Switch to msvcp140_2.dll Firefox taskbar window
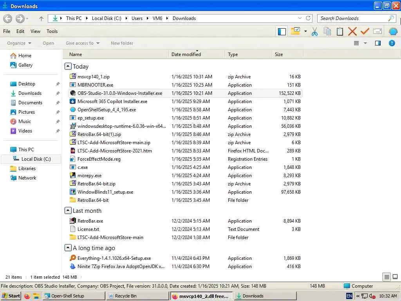This screenshot has width=401, height=301. click(201, 296)
